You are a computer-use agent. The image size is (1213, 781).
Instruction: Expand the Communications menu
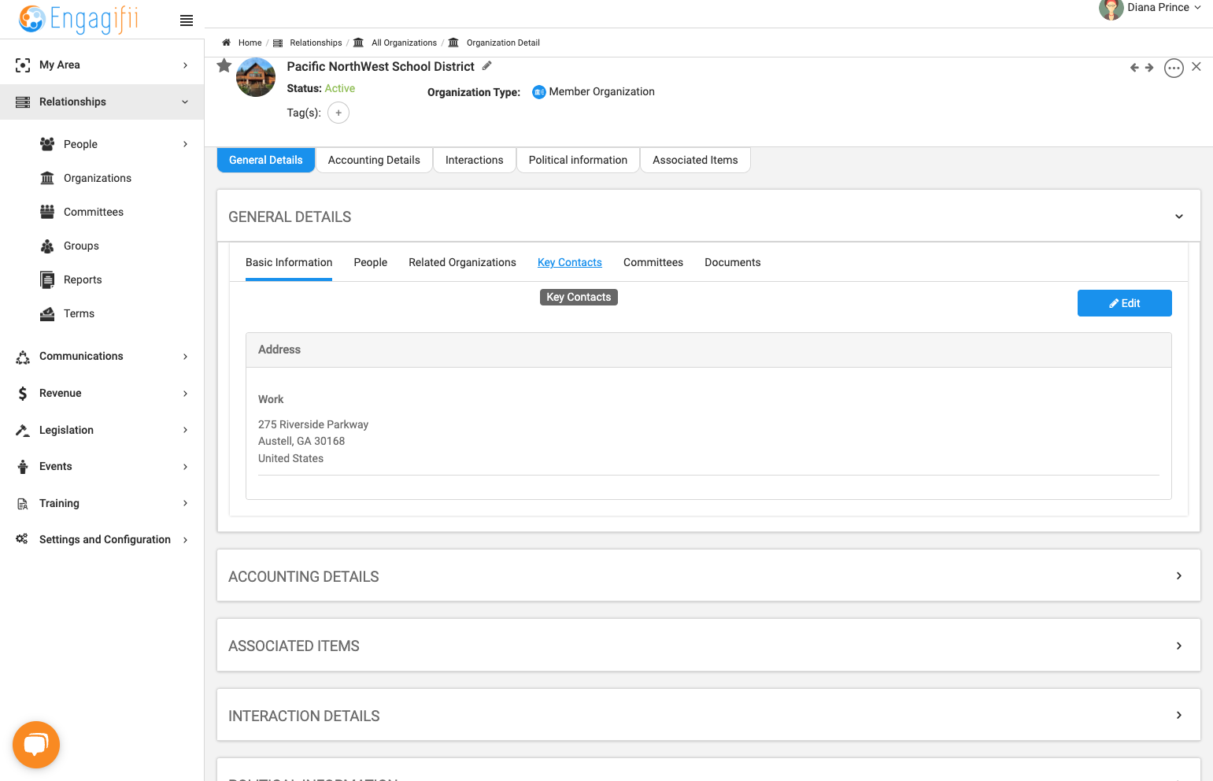point(102,356)
